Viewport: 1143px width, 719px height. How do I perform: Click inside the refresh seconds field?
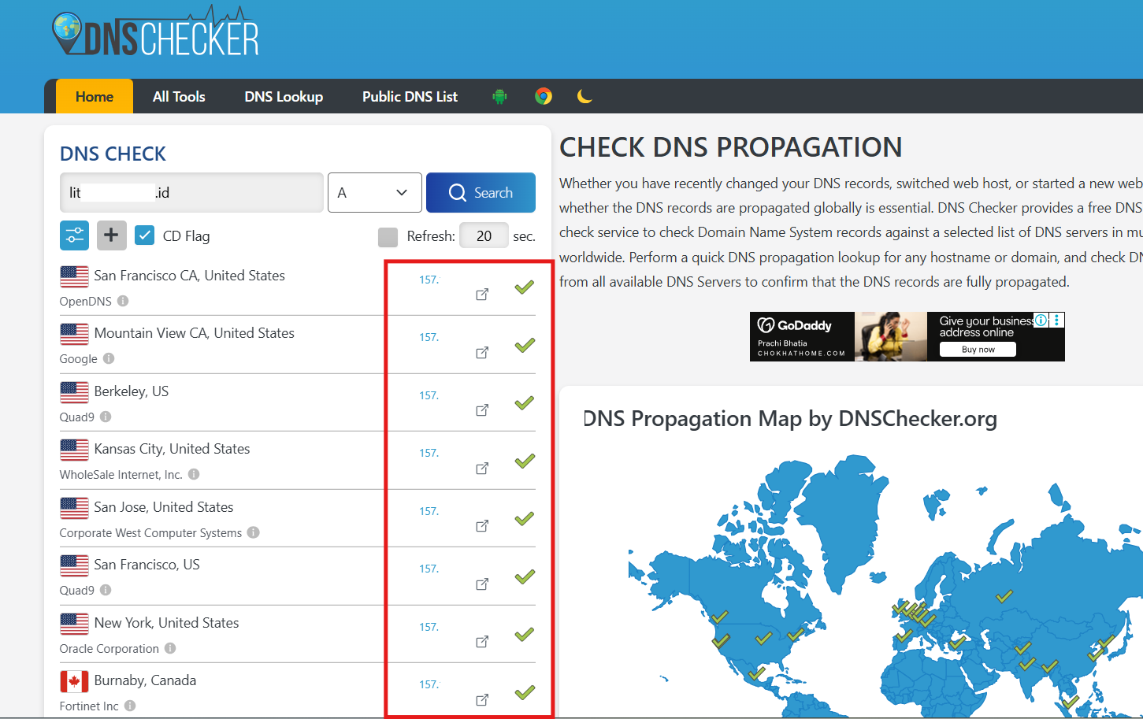click(484, 235)
